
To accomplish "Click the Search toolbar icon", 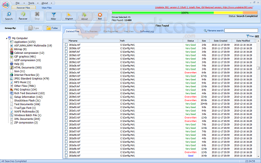I will [x=9, y=15].
